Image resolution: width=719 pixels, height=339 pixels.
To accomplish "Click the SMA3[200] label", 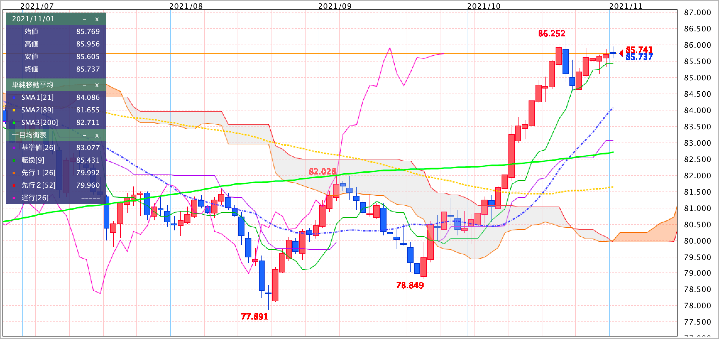I will tap(40, 122).
